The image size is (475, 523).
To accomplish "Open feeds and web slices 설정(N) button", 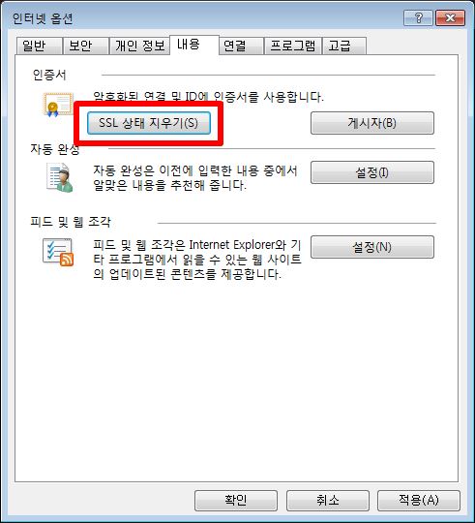I will click(372, 247).
